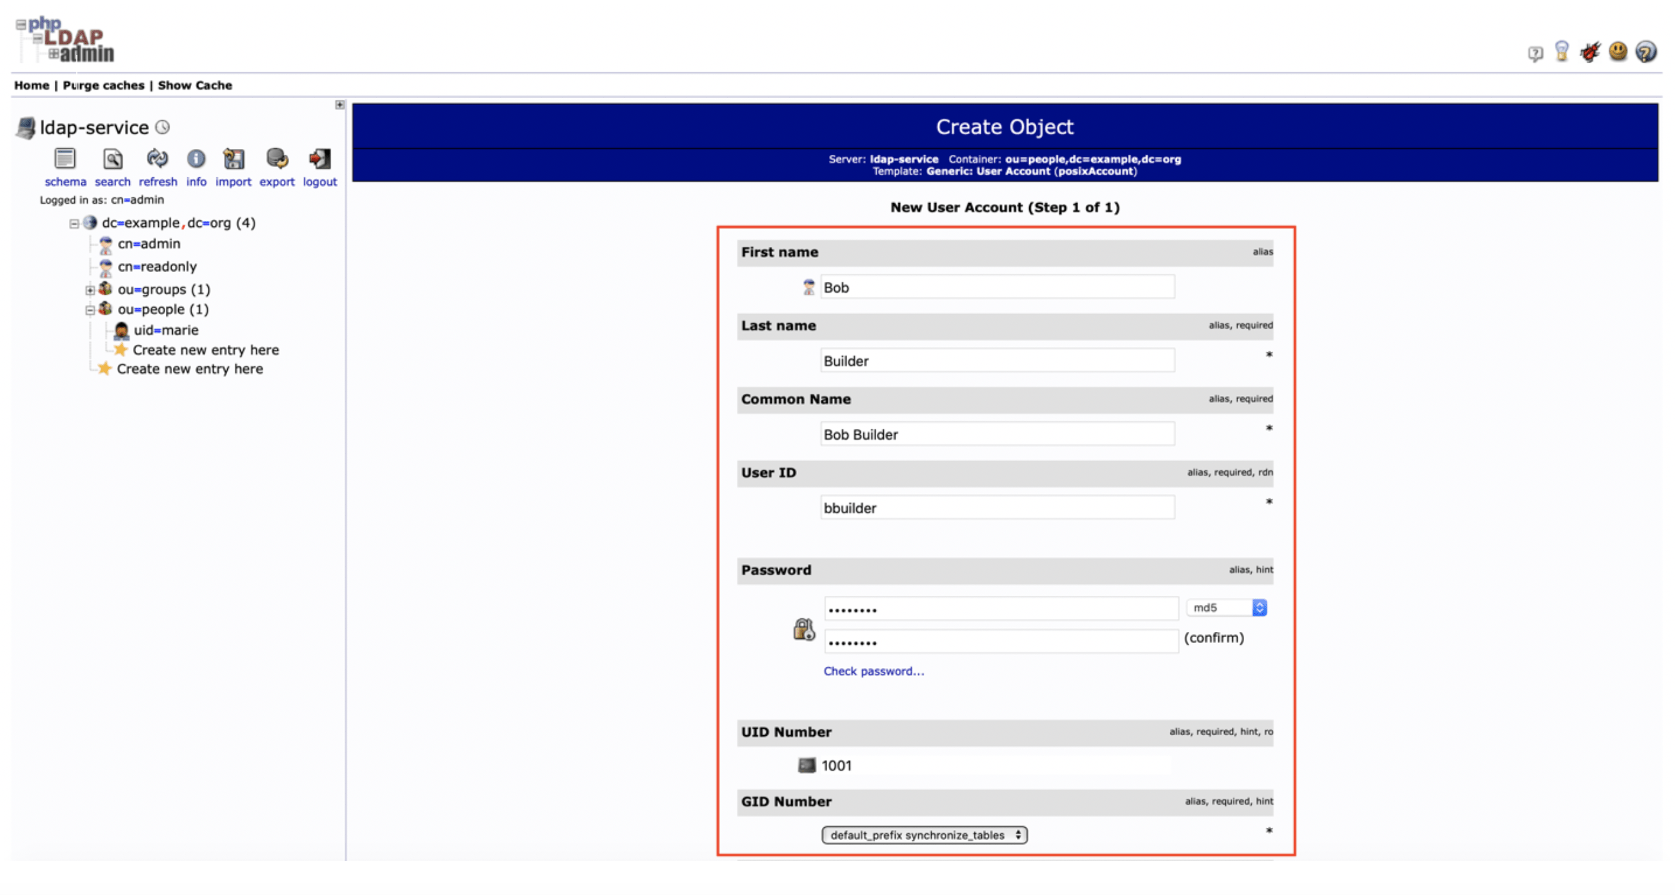Click the import text link

(234, 182)
